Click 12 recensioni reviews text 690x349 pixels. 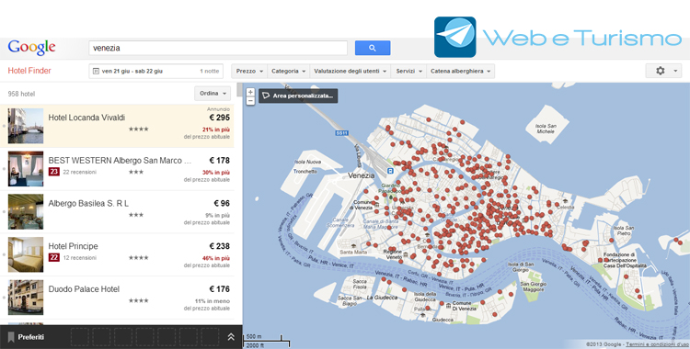(80, 257)
